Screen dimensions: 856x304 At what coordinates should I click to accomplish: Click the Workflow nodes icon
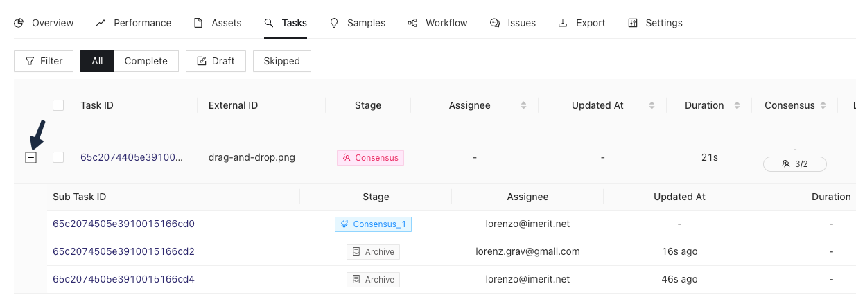point(412,23)
